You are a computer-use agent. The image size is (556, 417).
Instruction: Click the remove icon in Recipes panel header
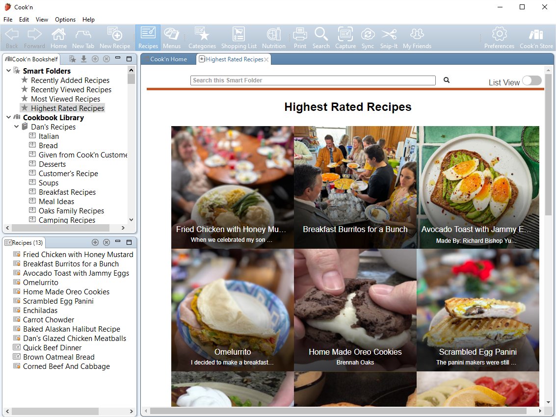106,242
